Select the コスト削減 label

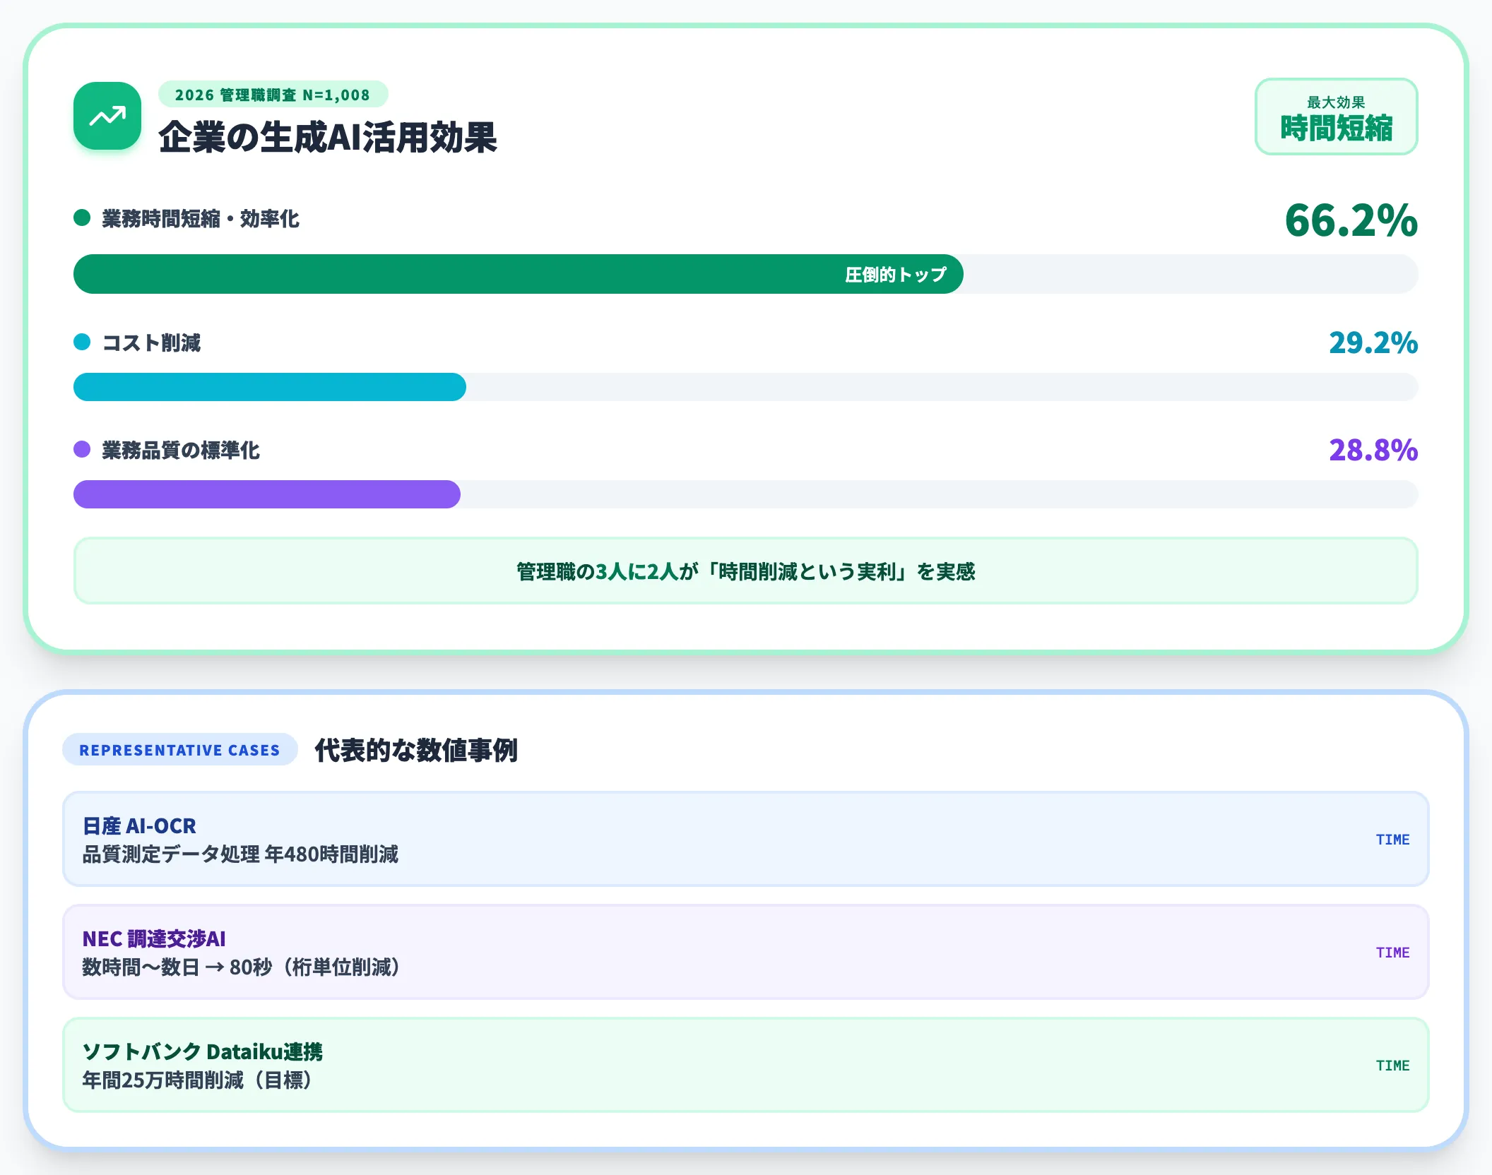click(151, 343)
